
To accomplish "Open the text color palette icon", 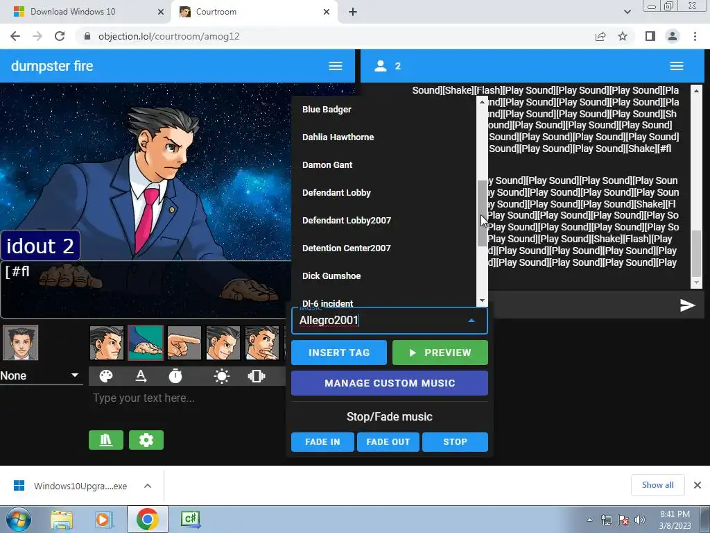I will tap(106, 375).
